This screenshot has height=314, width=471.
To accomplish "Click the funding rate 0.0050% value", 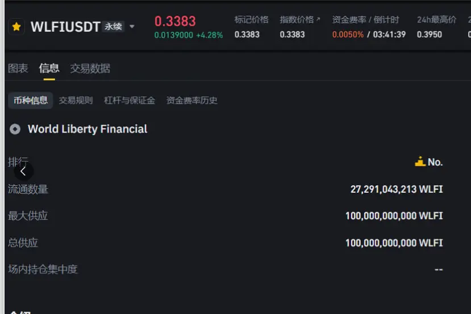I will [x=348, y=35].
